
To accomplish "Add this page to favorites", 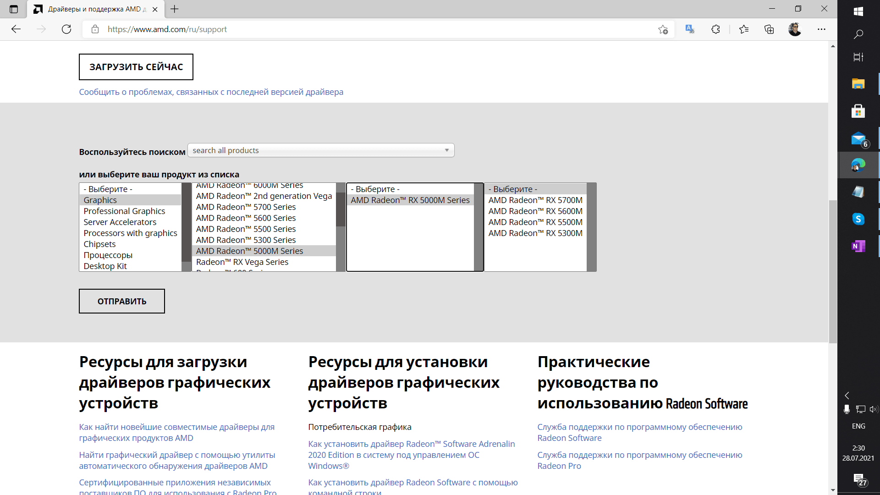I will click(x=663, y=29).
